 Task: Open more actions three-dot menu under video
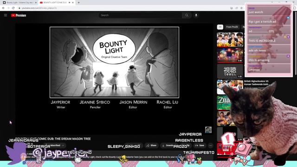point(210,145)
